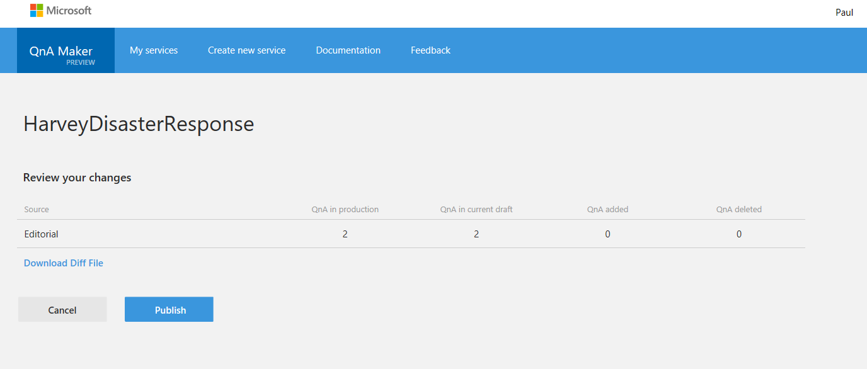The height and width of the screenshot is (369, 867).
Task: Click the HarveyDisasterResponse service title
Action: point(139,124)
